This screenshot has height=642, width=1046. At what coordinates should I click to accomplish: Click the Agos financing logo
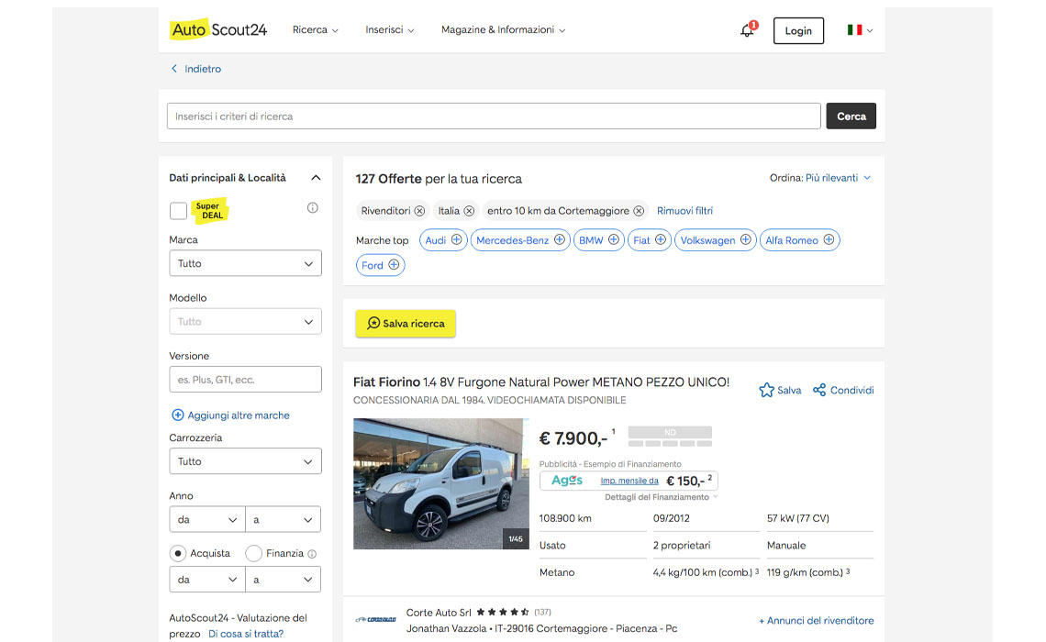(x=567, y=481)
